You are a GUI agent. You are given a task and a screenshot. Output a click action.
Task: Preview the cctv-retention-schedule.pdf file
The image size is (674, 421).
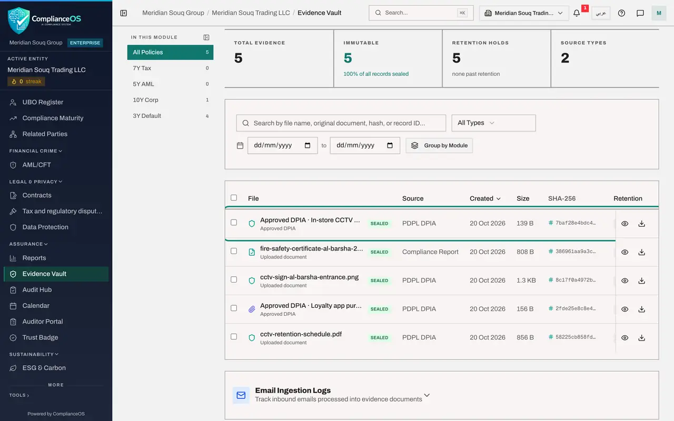point(625,338)
